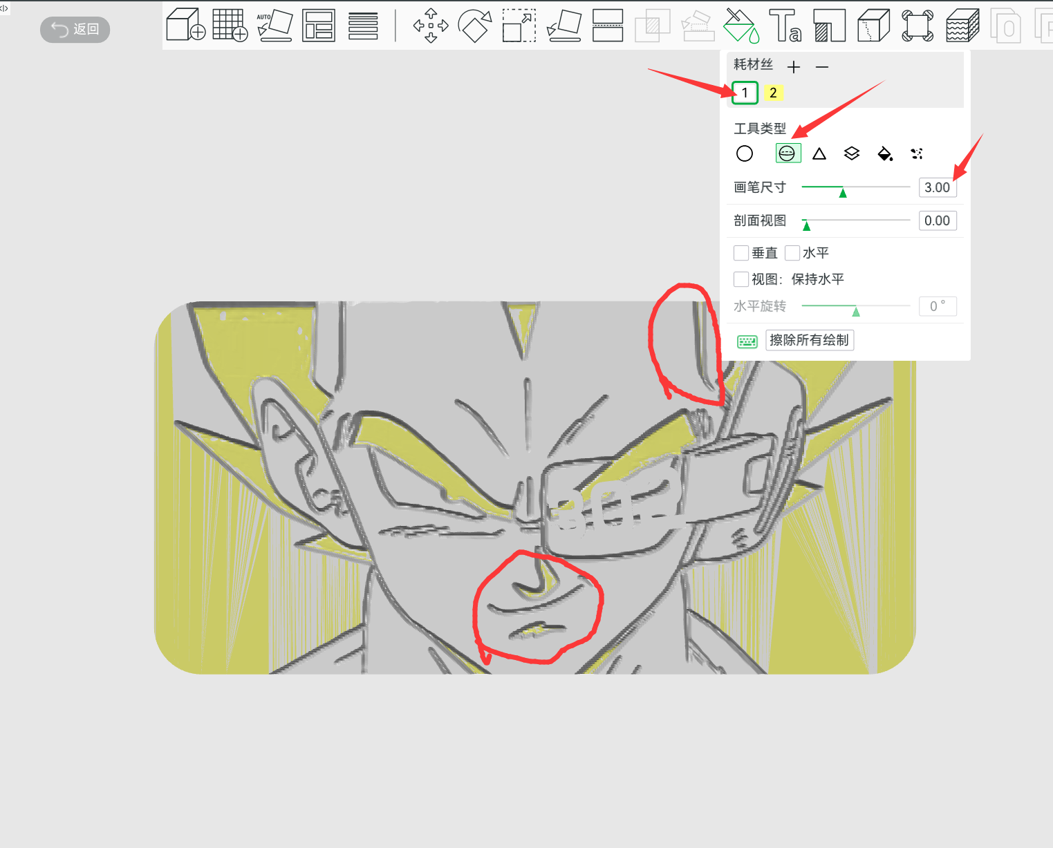Activate the scale tool
The height and width of the screenshot is (848, 1053).
coord(519,26)
